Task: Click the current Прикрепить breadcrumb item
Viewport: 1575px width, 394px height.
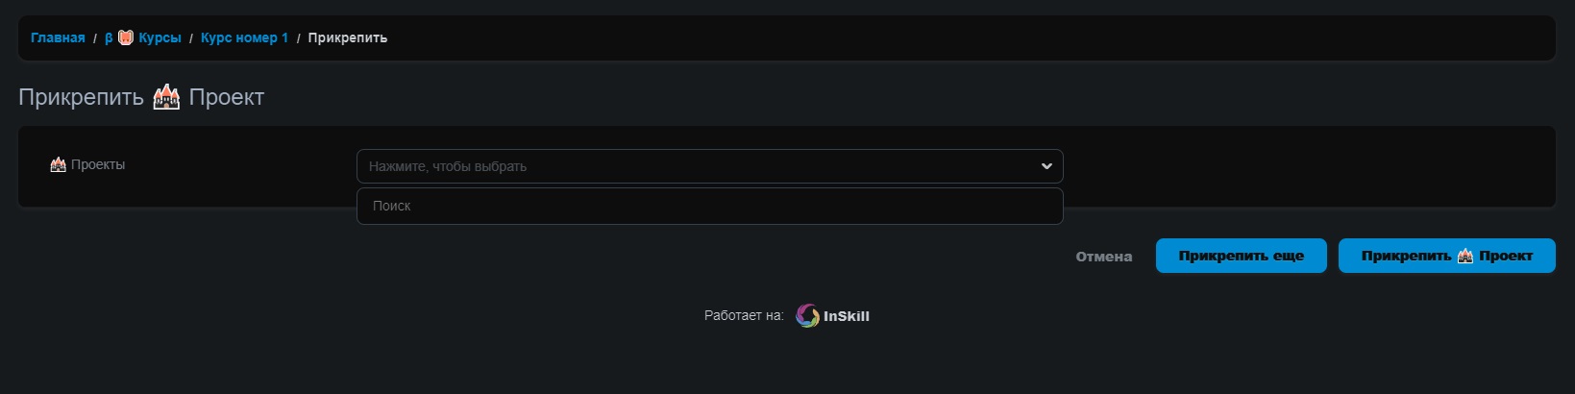Action: pos(347,37)
